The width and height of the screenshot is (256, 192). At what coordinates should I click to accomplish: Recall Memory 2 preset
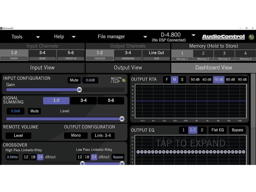tap(203, 56)
